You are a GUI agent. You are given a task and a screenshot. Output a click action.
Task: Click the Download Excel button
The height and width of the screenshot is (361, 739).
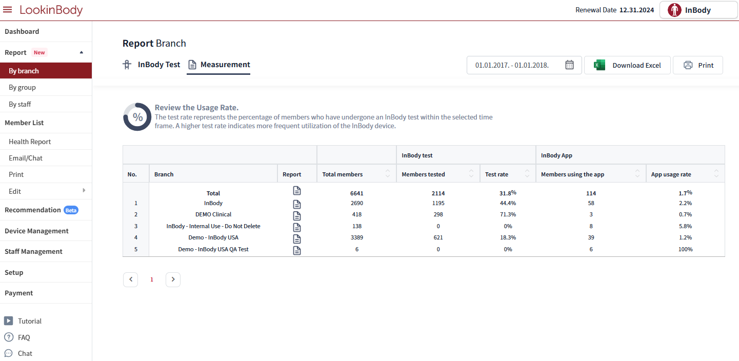point(627,65)
